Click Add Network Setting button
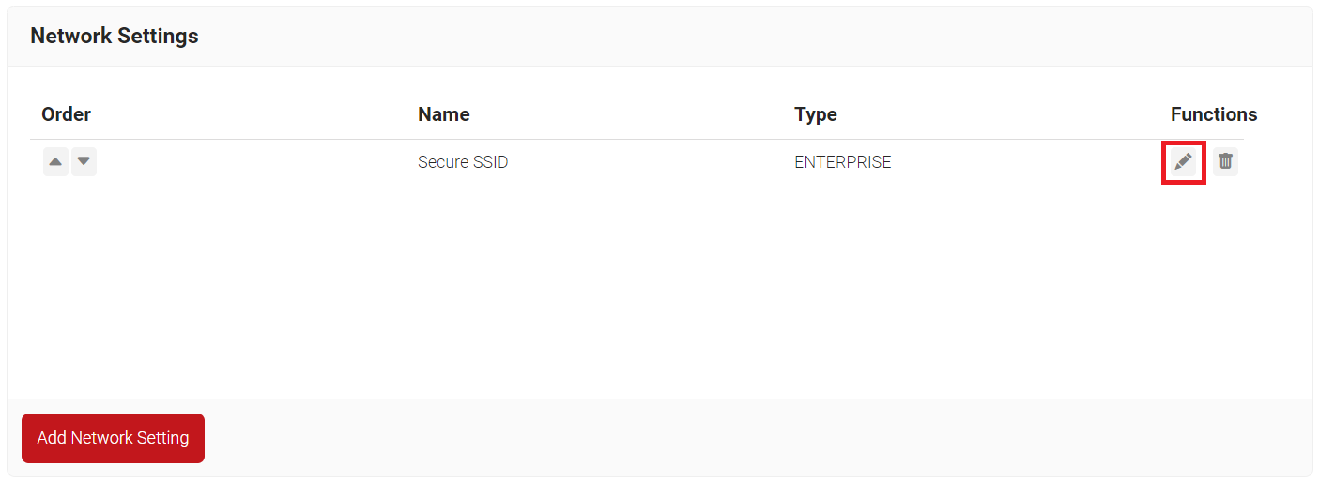 113,438
